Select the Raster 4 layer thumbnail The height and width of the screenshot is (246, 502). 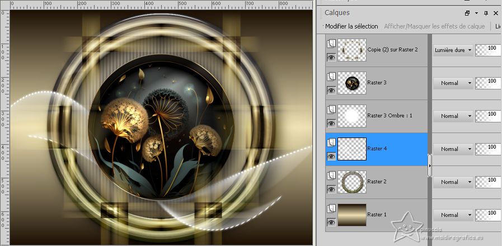click(x=352, y=149)
